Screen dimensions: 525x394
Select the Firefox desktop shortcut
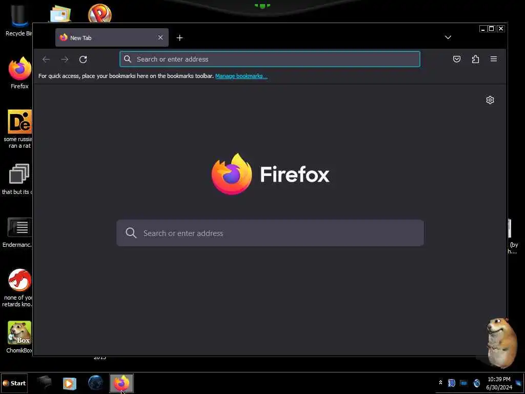tap(20, 72)
